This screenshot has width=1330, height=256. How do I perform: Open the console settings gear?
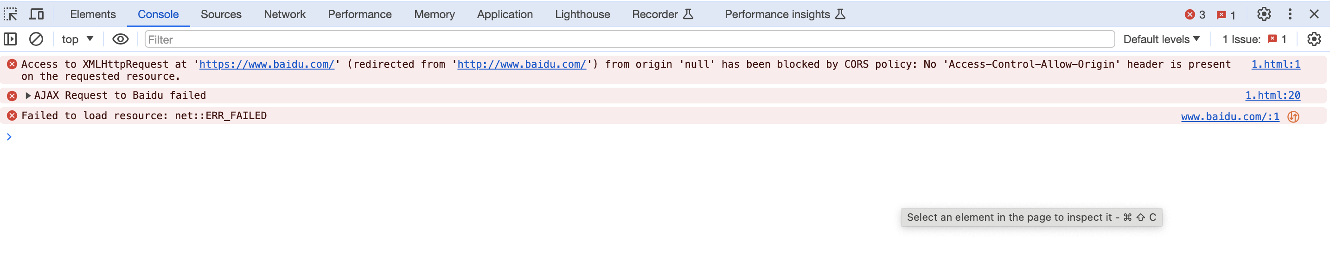coord(1313,39)
